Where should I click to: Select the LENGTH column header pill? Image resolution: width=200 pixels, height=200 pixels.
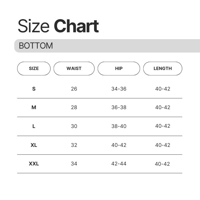tap(163, 69)
